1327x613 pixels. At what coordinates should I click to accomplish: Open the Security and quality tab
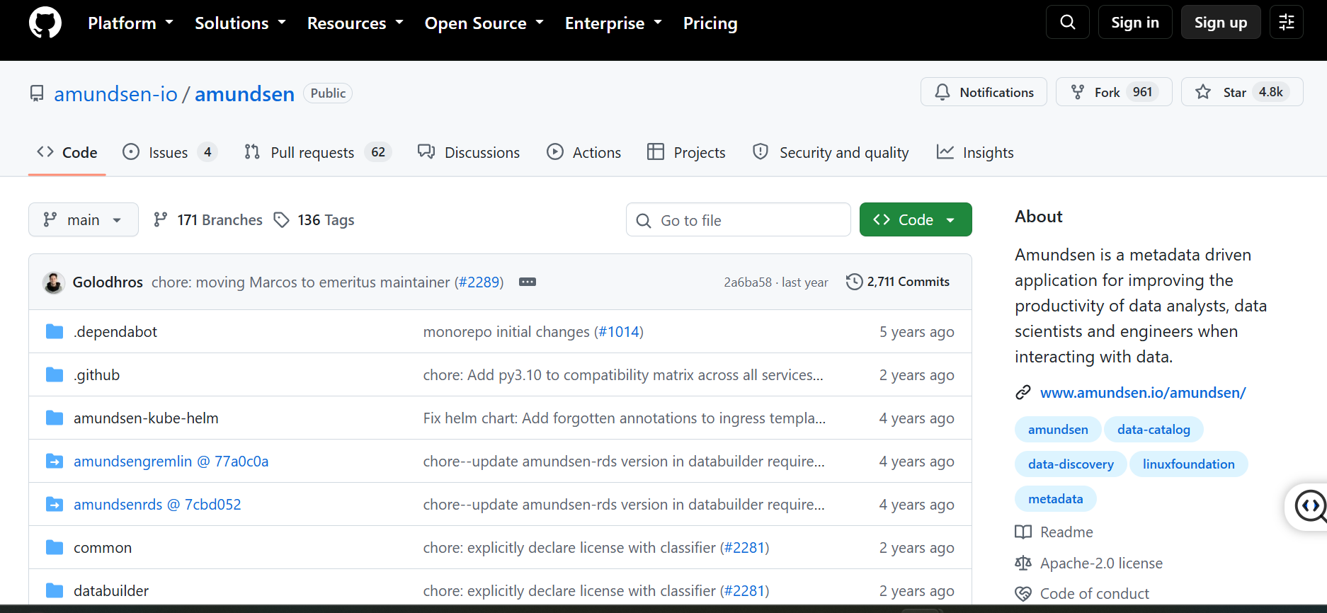click(x=831, y=152)
